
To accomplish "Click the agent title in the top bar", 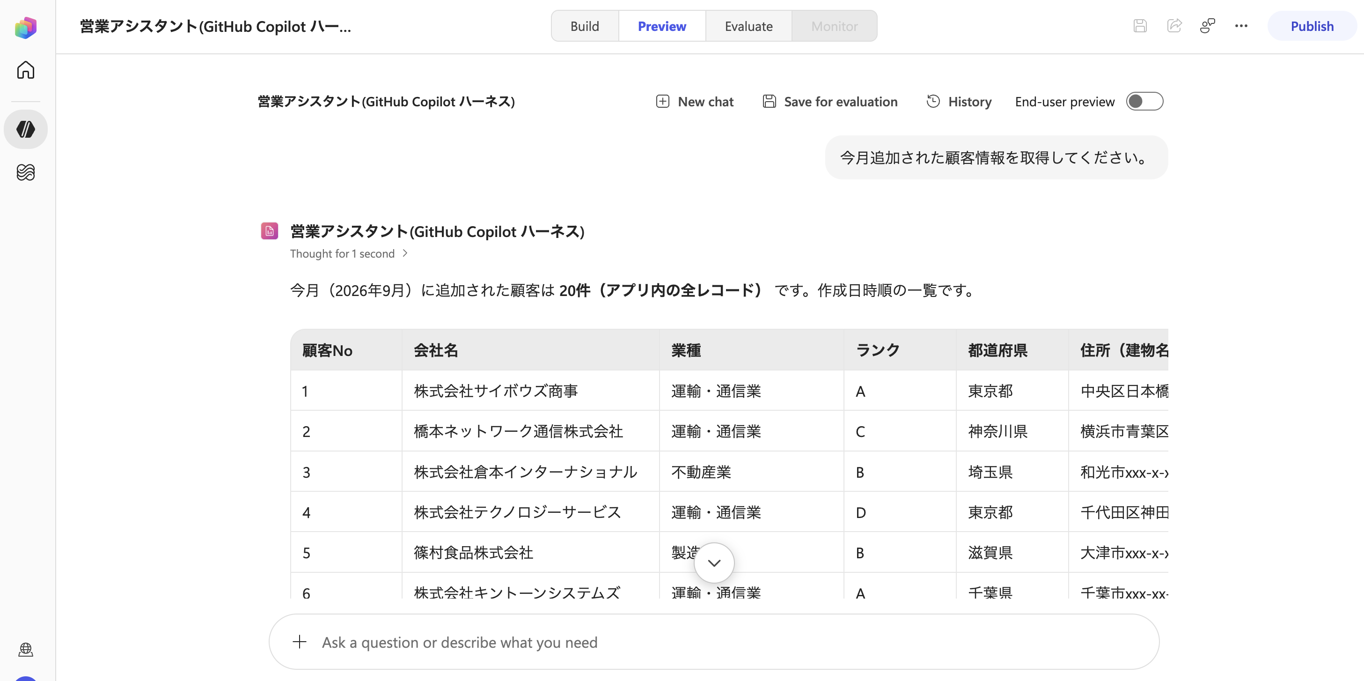I will 215,26.
